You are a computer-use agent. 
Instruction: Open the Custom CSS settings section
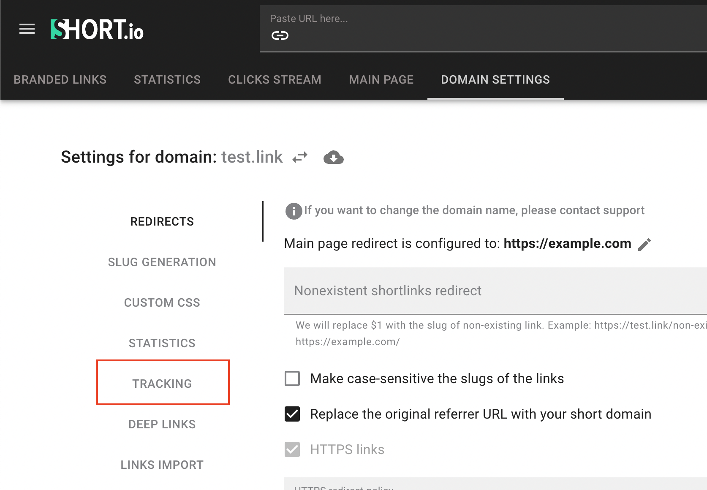tap(162, 302)
